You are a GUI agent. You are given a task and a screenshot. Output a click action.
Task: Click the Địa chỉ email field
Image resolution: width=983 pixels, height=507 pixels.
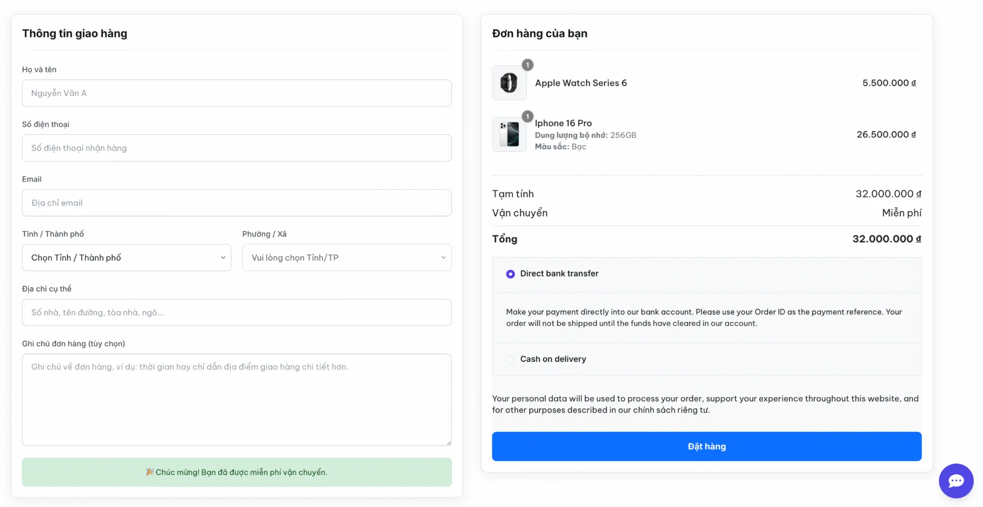coord(237,202)
